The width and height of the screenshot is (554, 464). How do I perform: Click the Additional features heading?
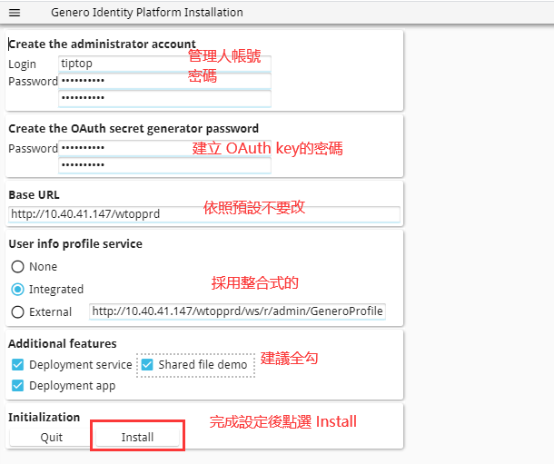[x=63, y=343]
